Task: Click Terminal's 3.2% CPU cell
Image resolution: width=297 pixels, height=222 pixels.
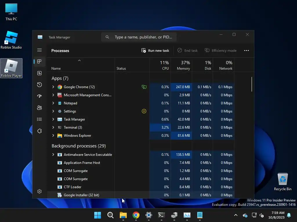Action: 160,127
